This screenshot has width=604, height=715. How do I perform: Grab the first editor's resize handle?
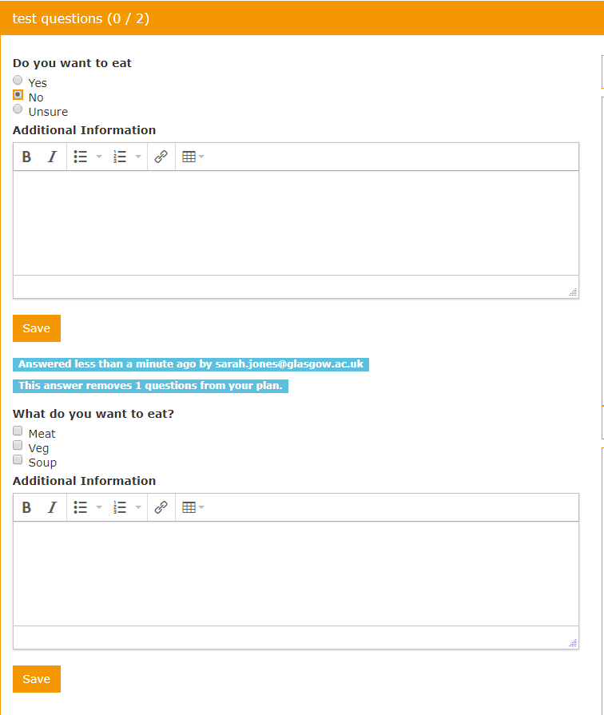point(573,292)
